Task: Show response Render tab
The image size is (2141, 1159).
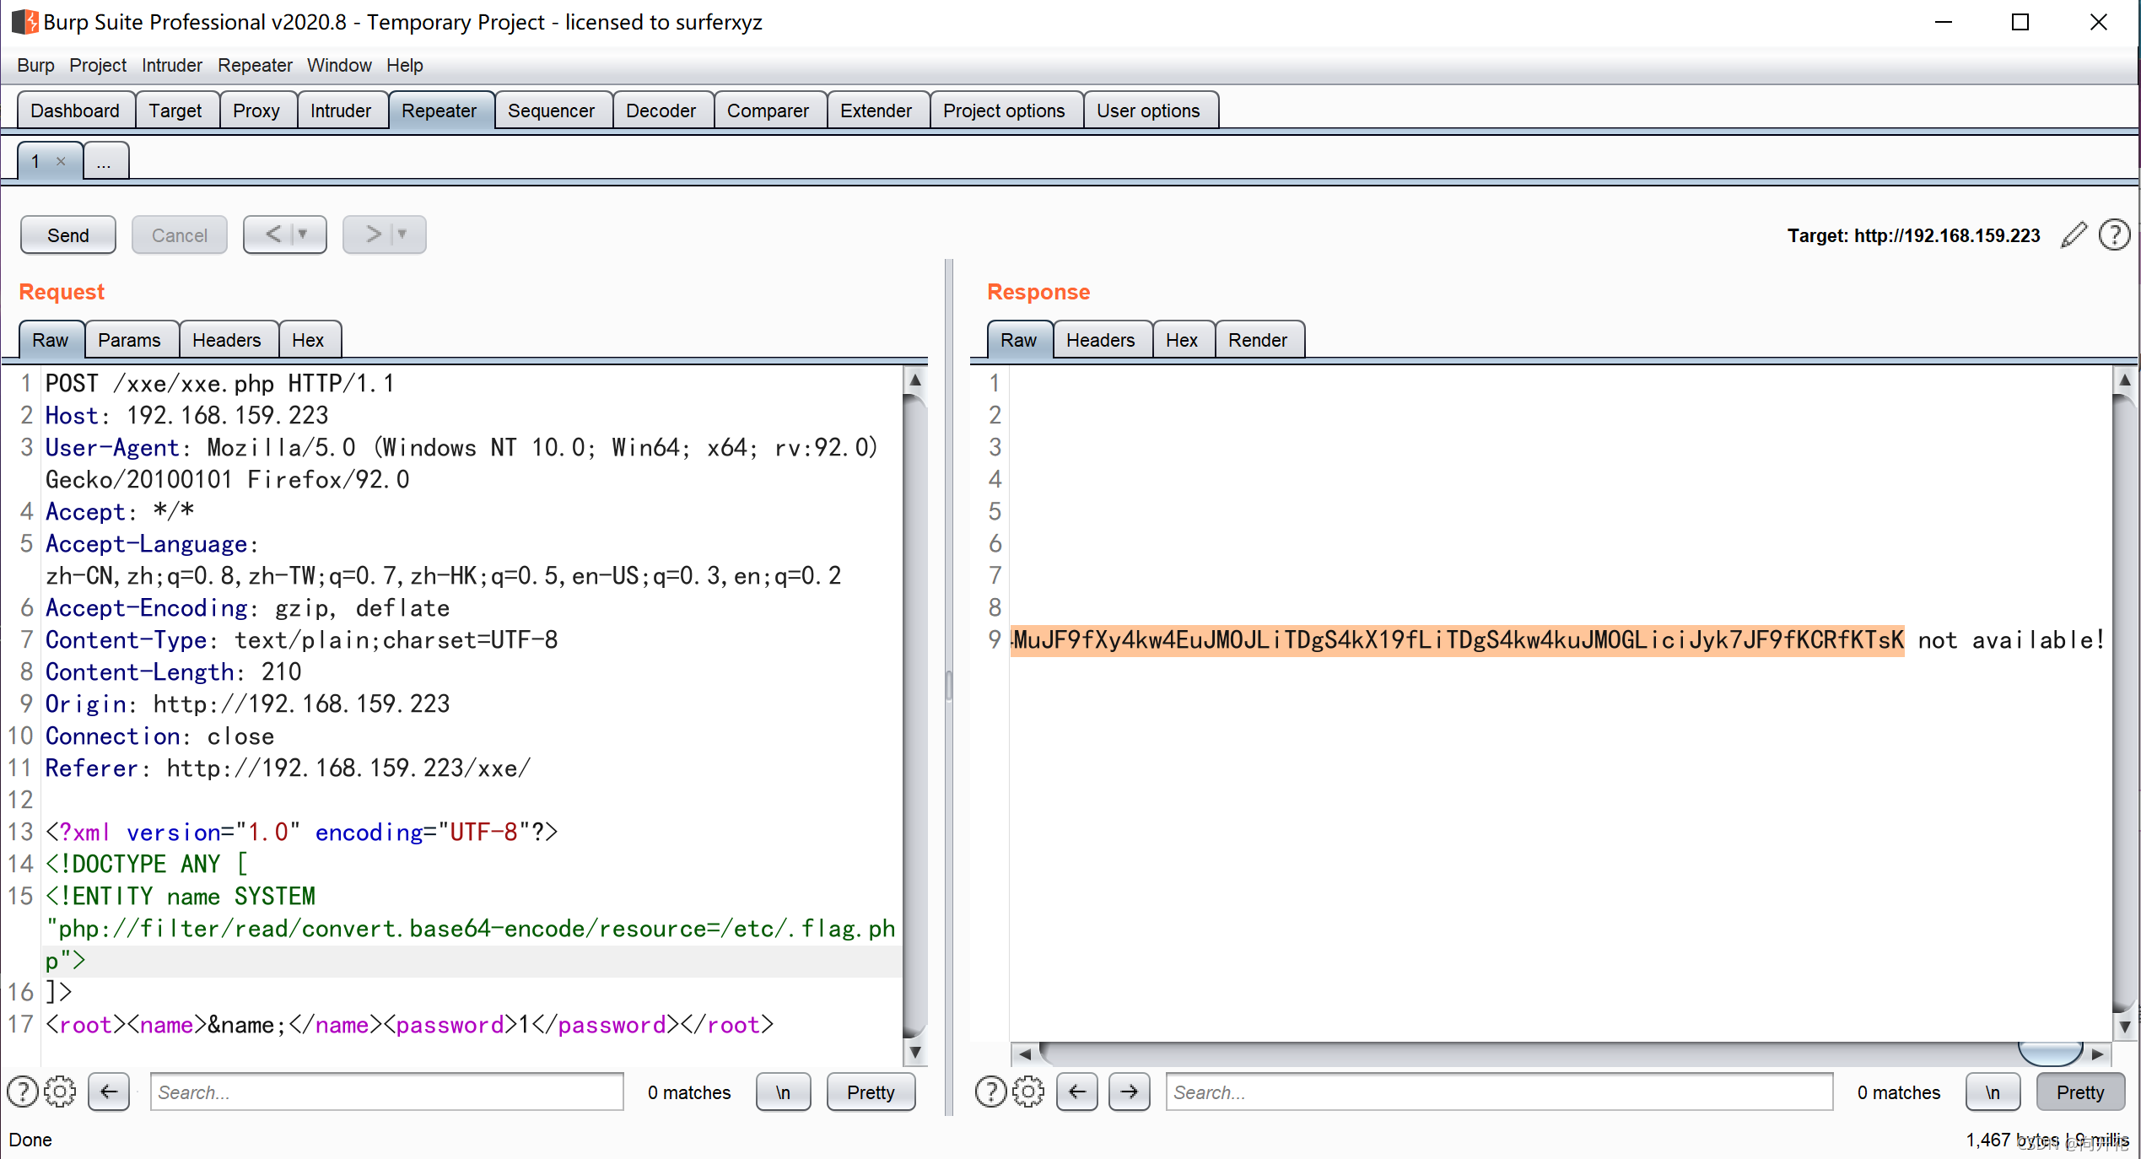Action: coord(1257,340)
